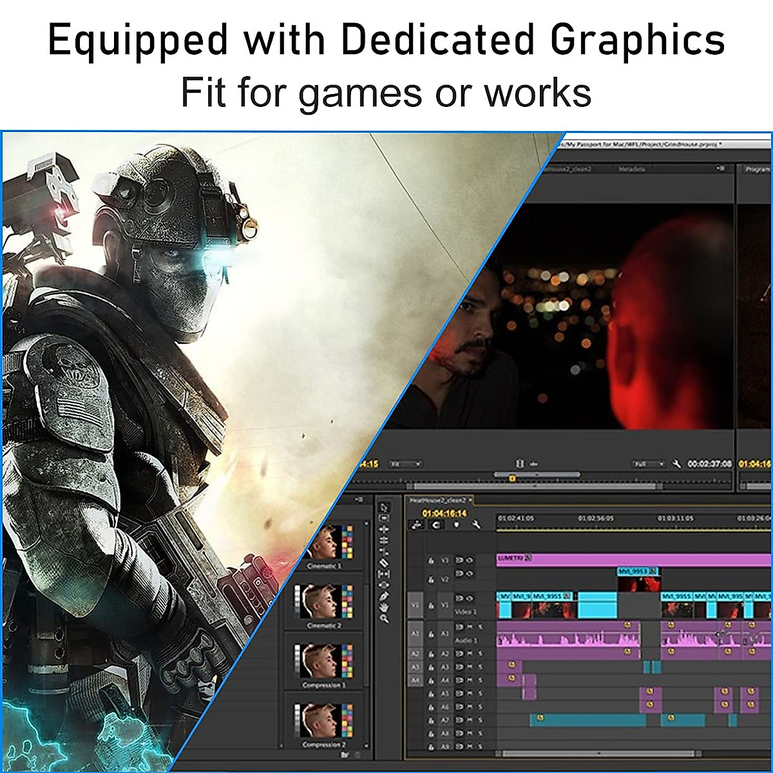Select the Razor tool in the tools panel
This screenshot has width=773, height=773.
384,562
